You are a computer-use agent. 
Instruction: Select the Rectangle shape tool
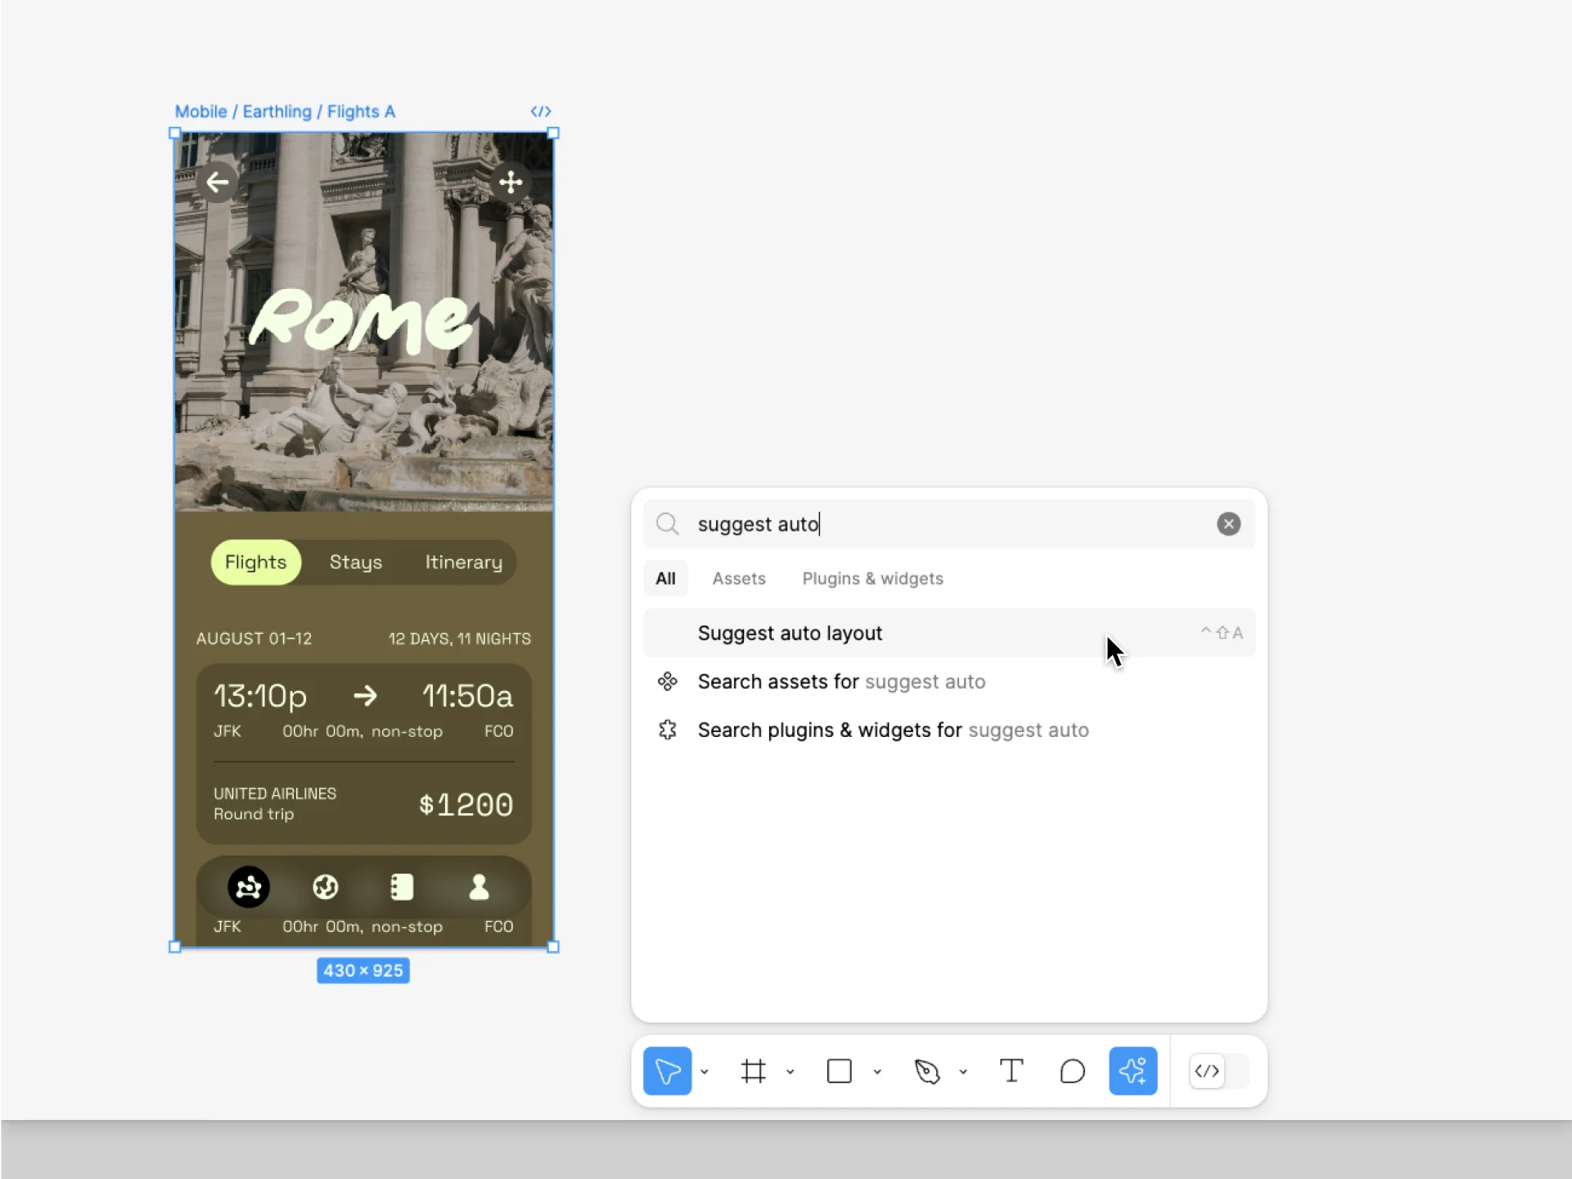(840, 1070)
